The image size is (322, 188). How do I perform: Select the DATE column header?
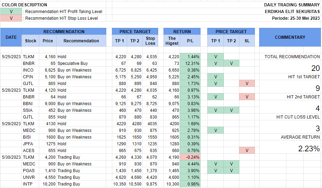[11, 37]
